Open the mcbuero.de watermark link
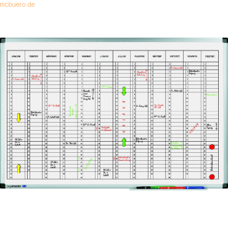 (17, 4)
